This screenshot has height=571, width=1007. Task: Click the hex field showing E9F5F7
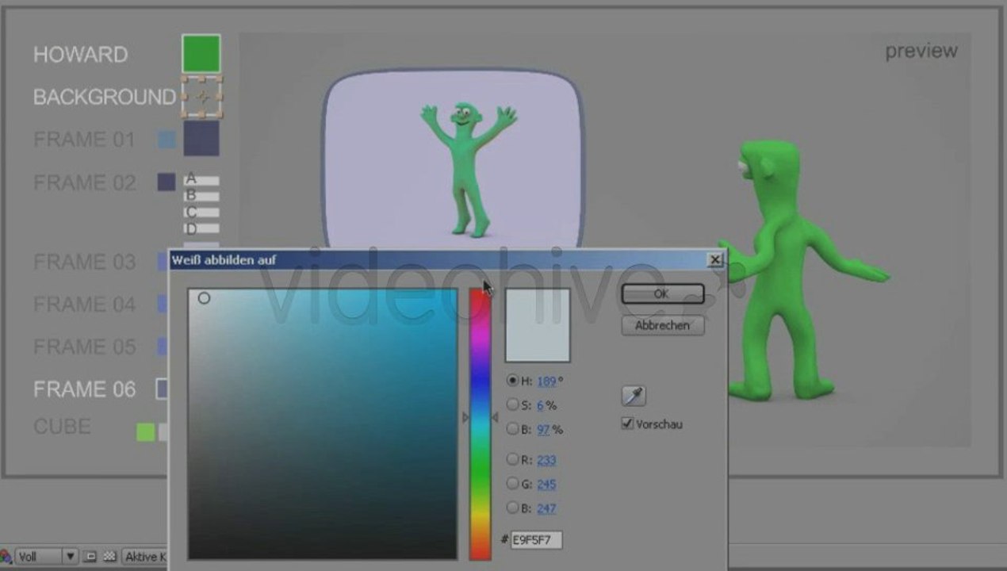[536, 540]
